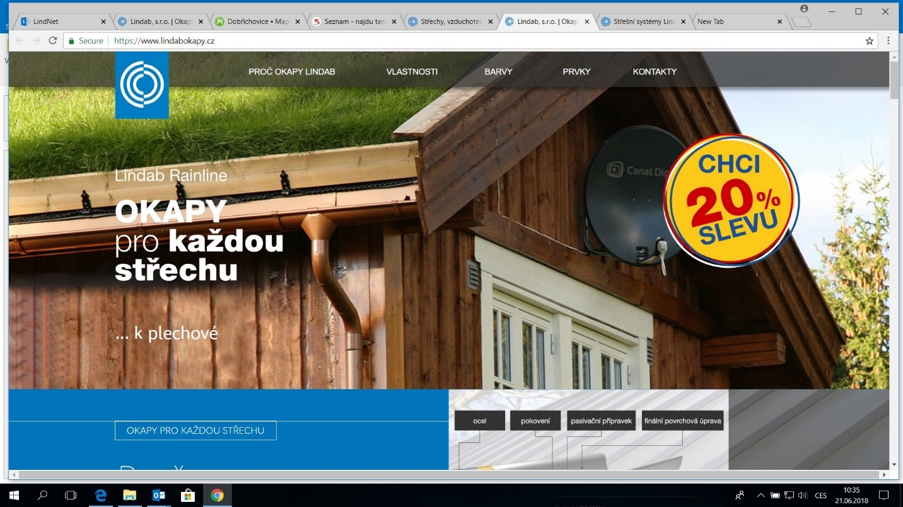
Task: Select the pokovení label
Action: [x=535, y=421]
